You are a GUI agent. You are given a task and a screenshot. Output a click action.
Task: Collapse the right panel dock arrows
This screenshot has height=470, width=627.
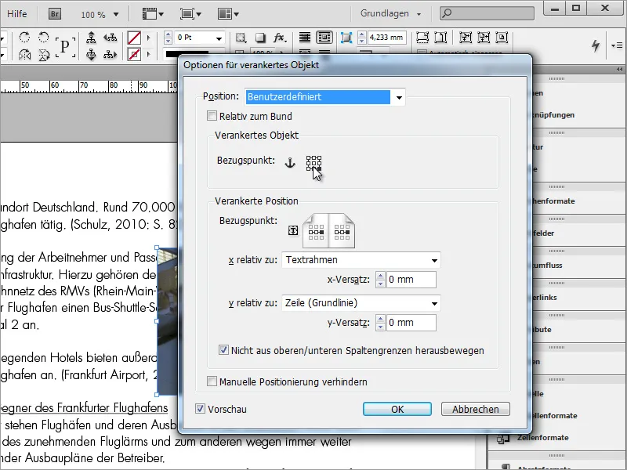619,70
